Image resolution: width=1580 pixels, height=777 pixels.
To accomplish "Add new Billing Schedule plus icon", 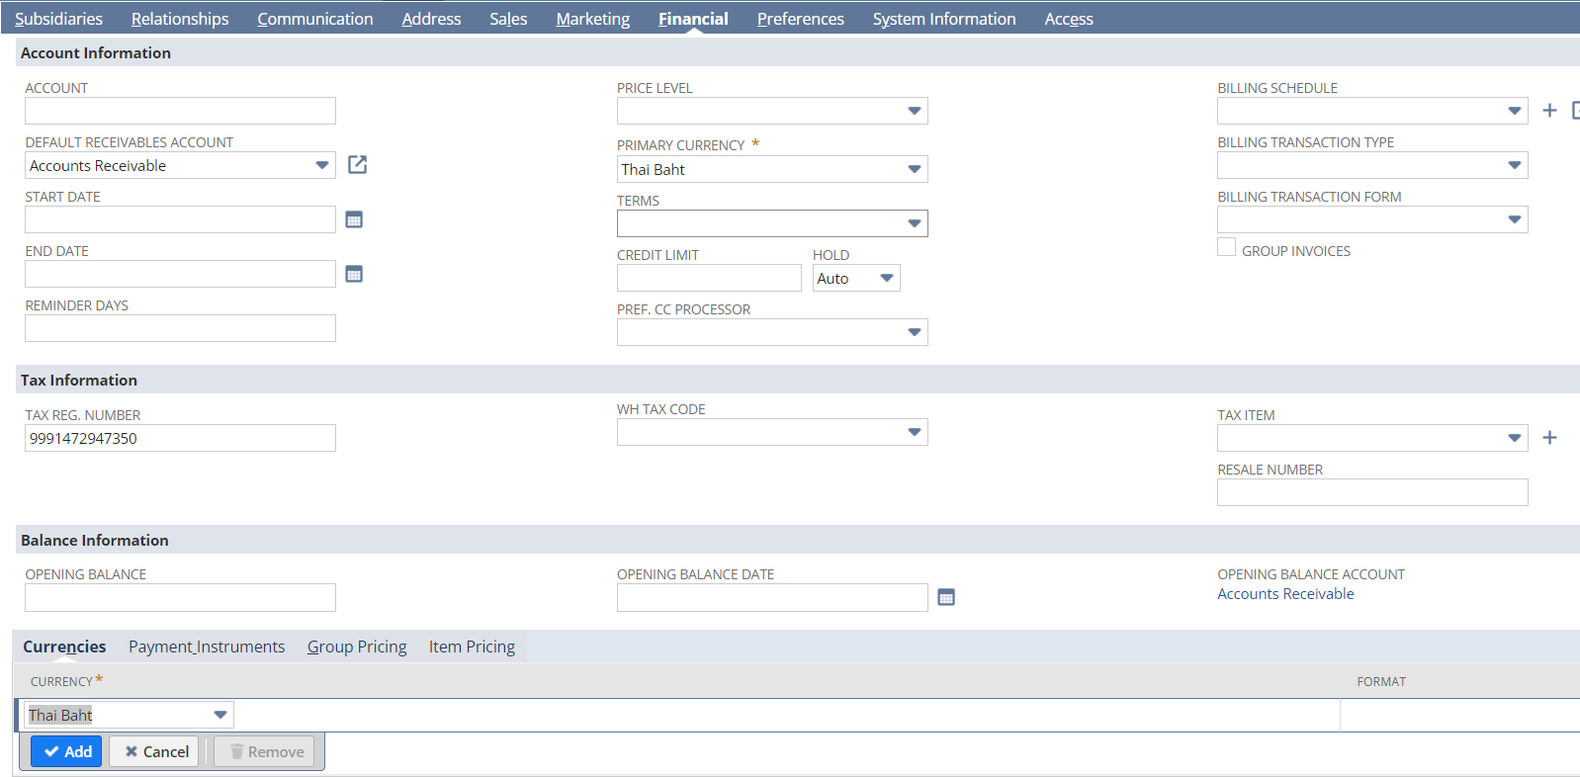I will click(x=1549, y=111).
